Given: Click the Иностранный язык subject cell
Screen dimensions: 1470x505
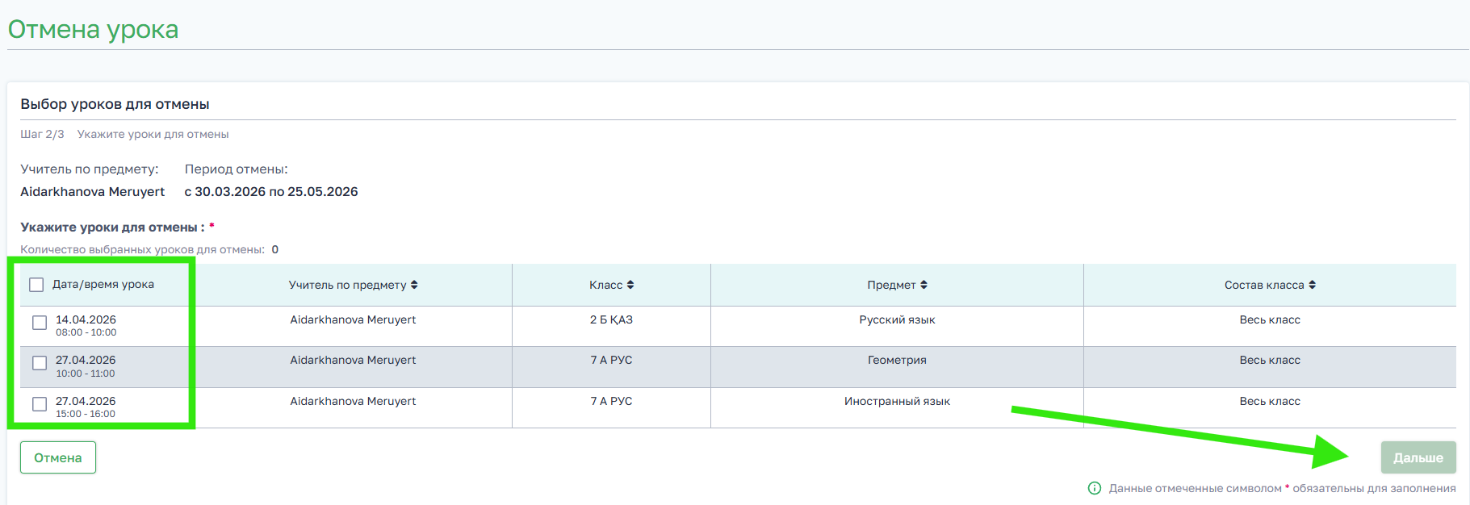Looking at the screenshot, I should click(897, 402).
